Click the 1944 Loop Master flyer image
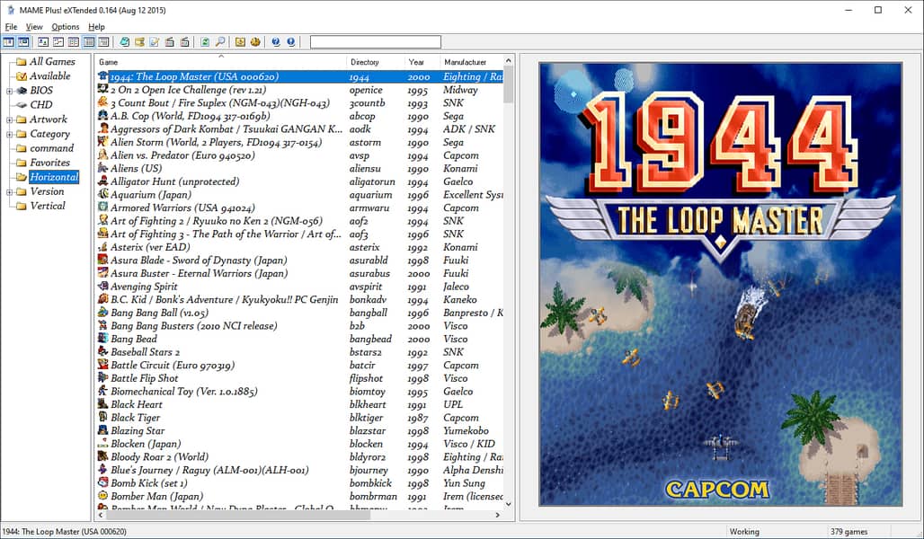Screen dimensions: 924x539 (721, 284)
